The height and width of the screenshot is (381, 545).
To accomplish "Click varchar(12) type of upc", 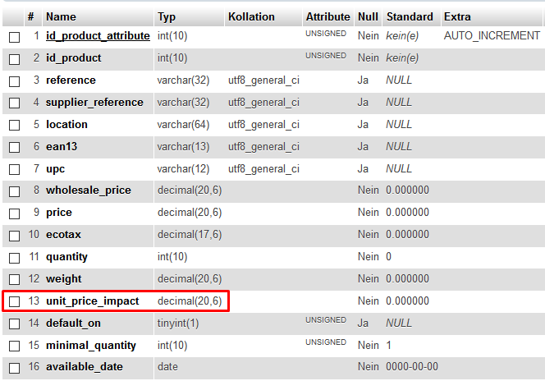I will click(183, 169).
